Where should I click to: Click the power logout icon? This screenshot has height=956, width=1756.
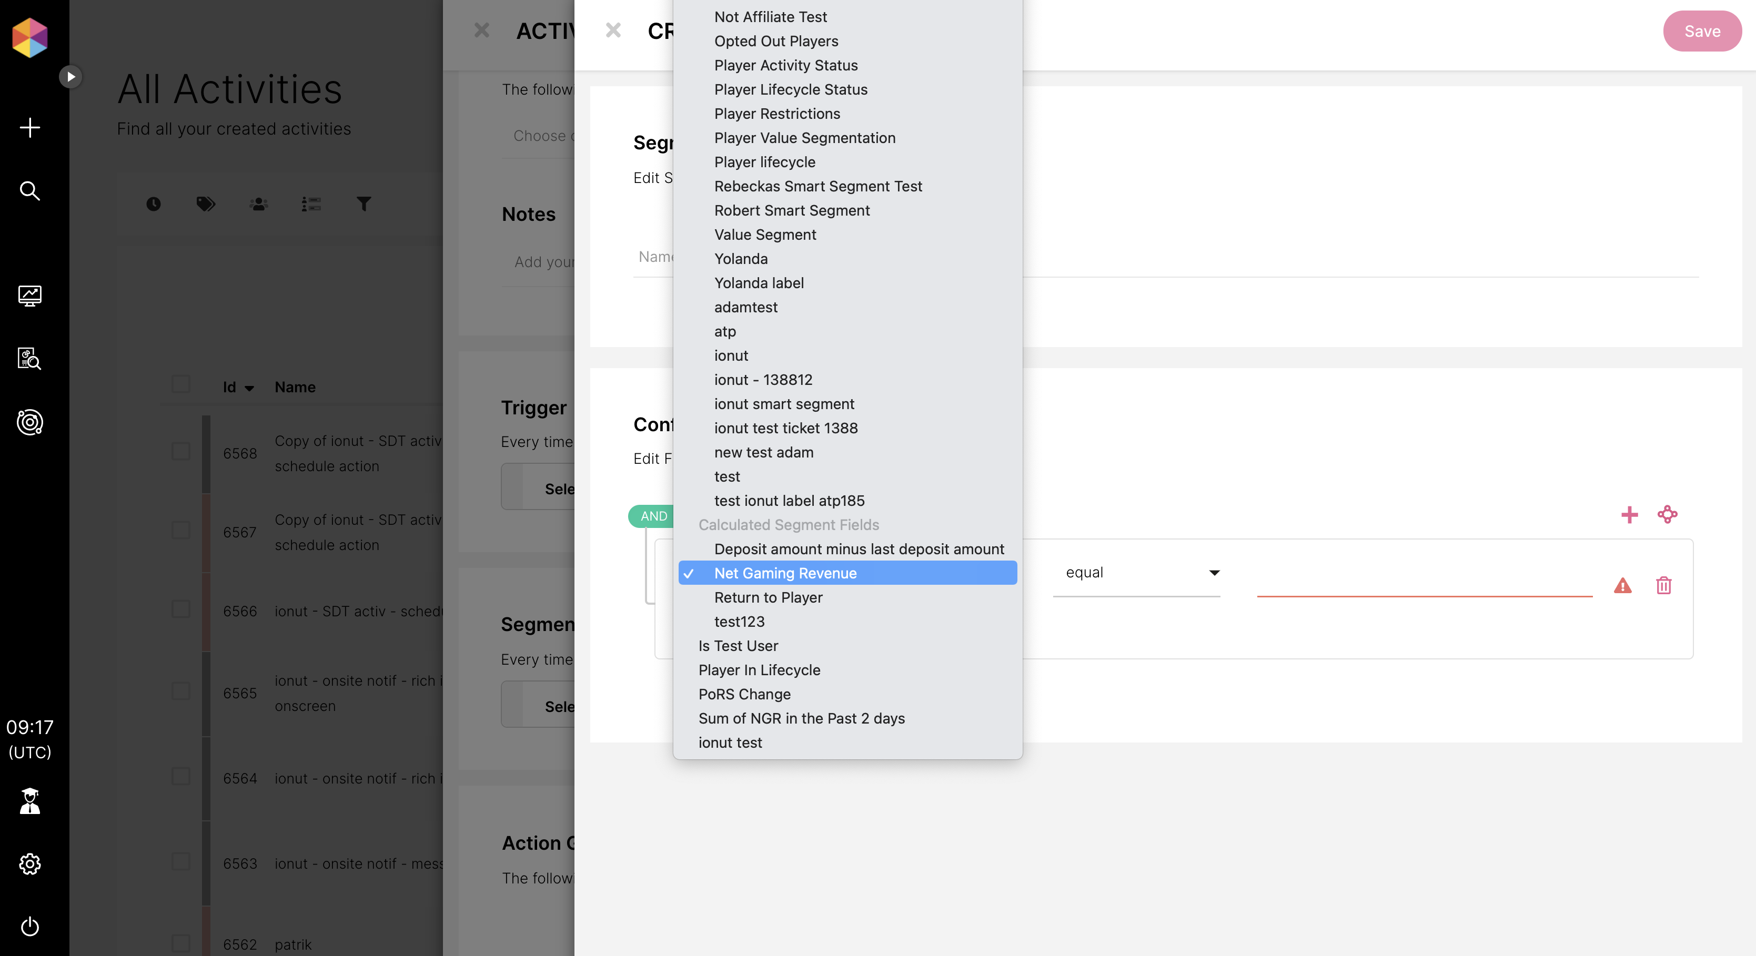click(29, 927)
